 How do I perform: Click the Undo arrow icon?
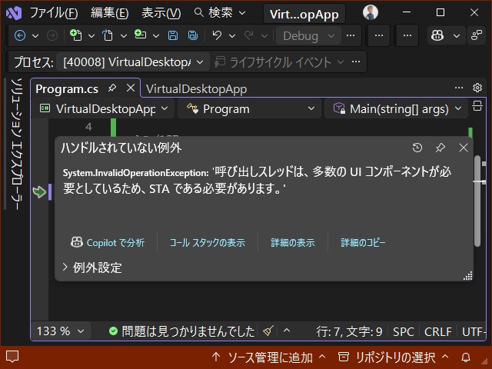coord(217,35)
